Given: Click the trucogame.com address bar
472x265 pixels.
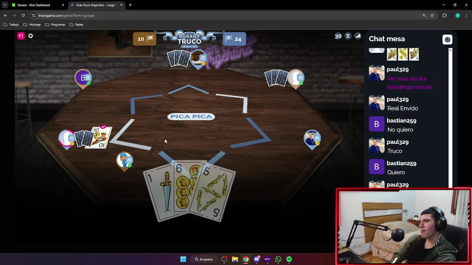Looking at the screenshot, I should point(221,15).
